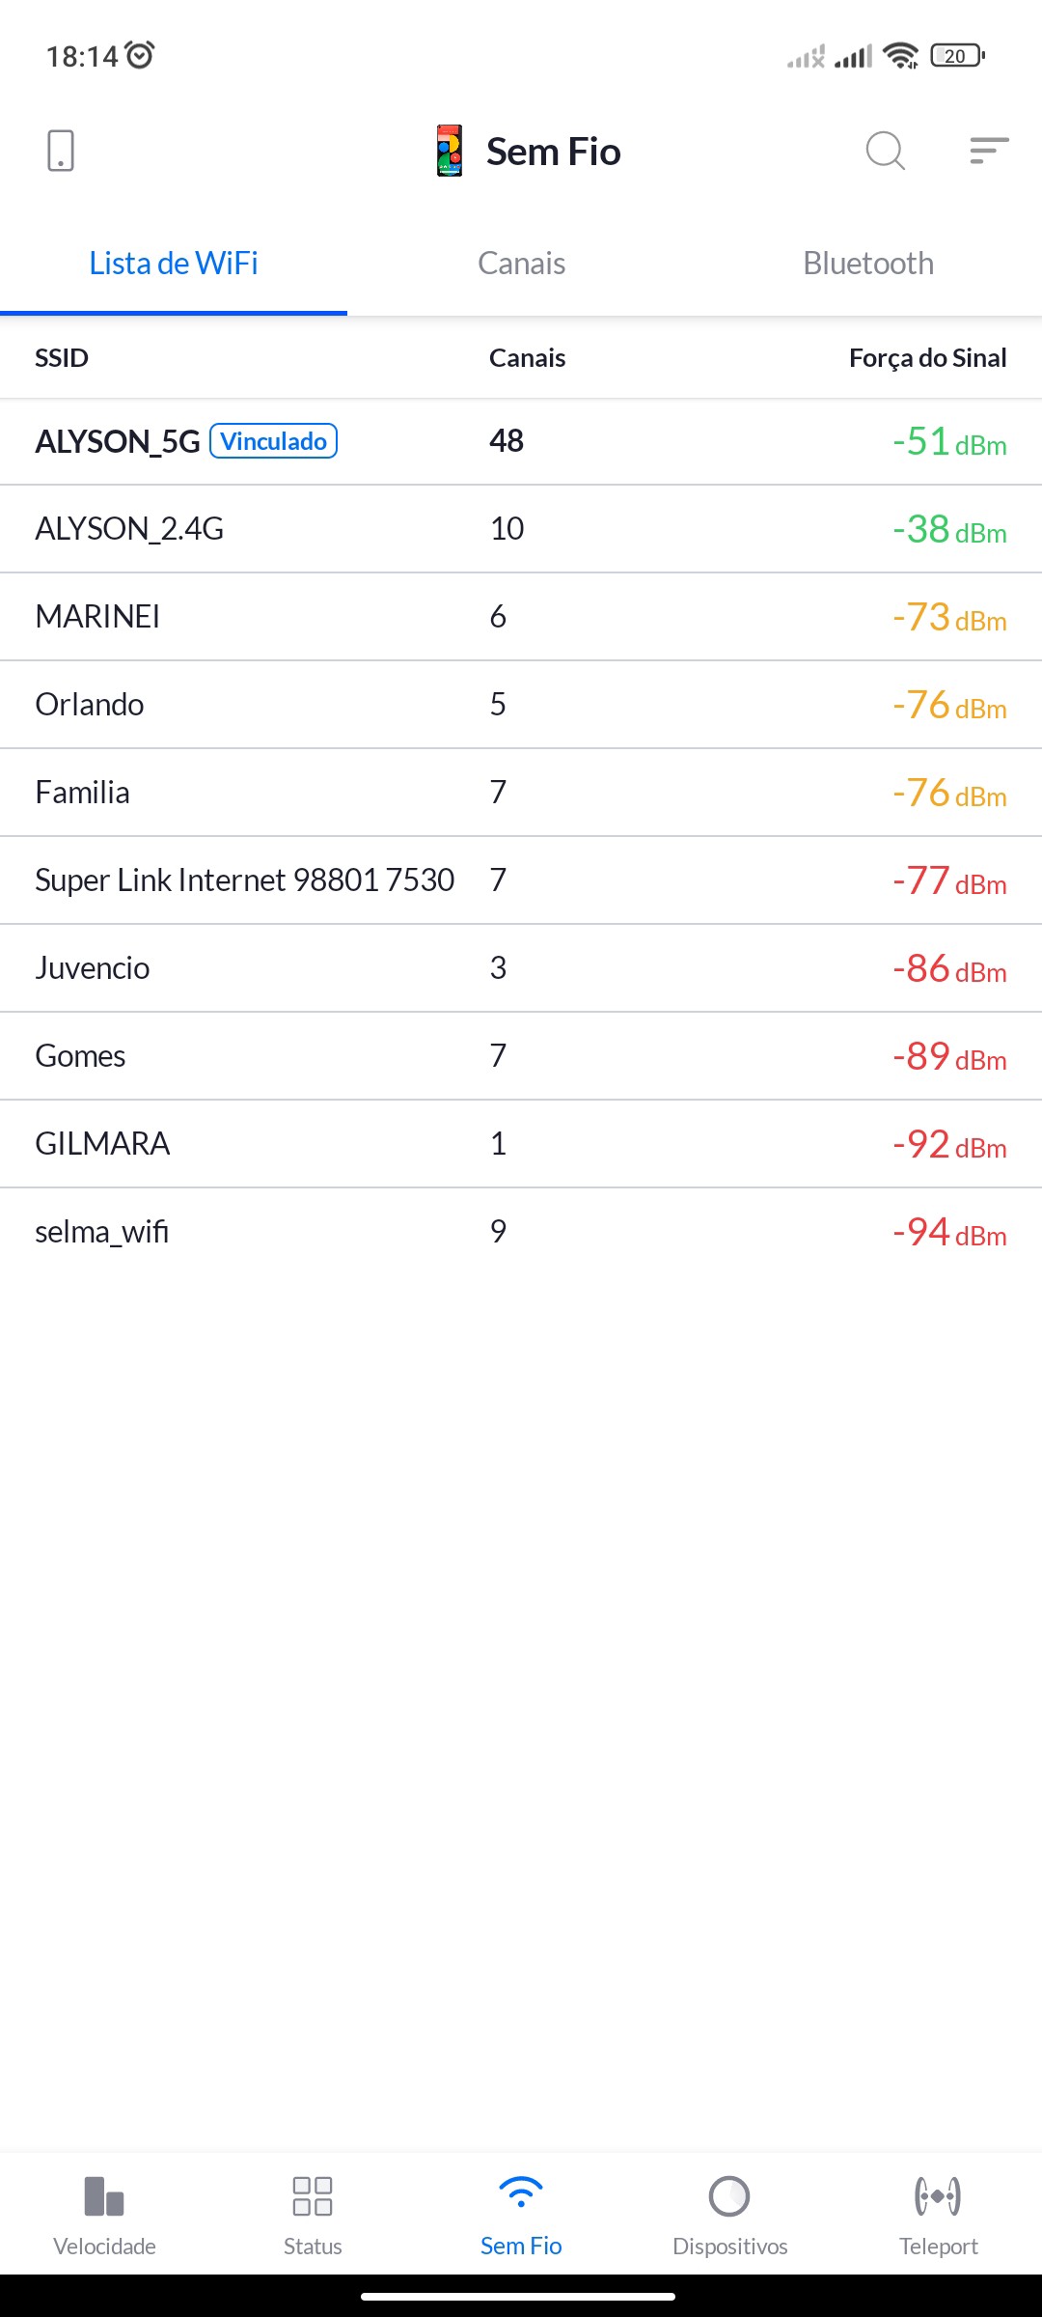Viewport: 1042px width, 2317px height.
Task: Open the sort filter icon
Action: point(989,151)
